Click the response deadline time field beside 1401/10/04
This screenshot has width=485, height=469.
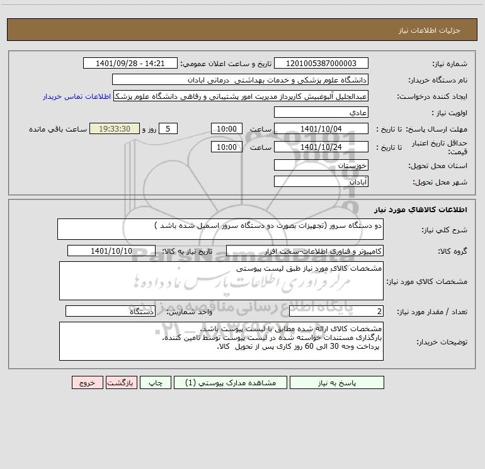[226, 128]
